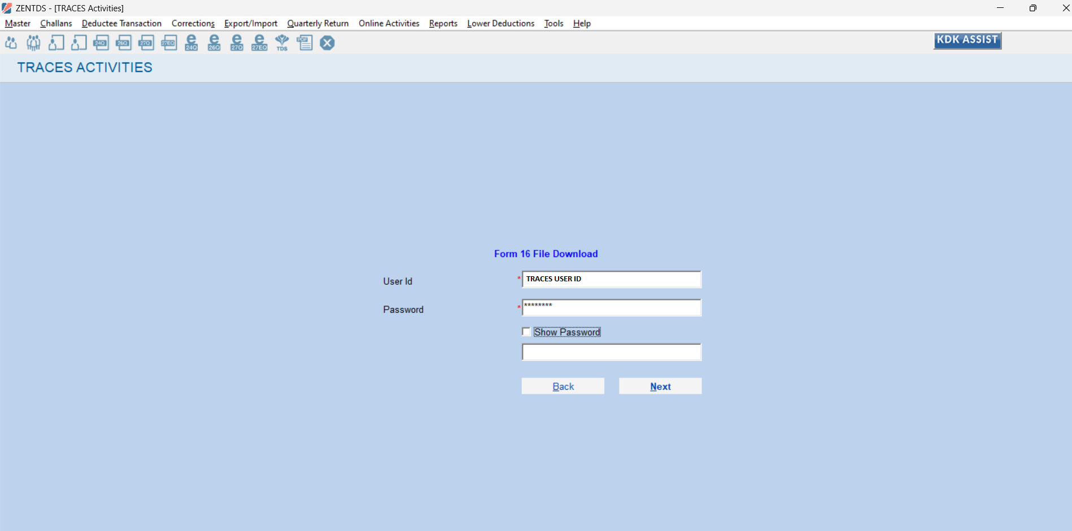
Task: Click the Next button
Action: coord(660,386)
